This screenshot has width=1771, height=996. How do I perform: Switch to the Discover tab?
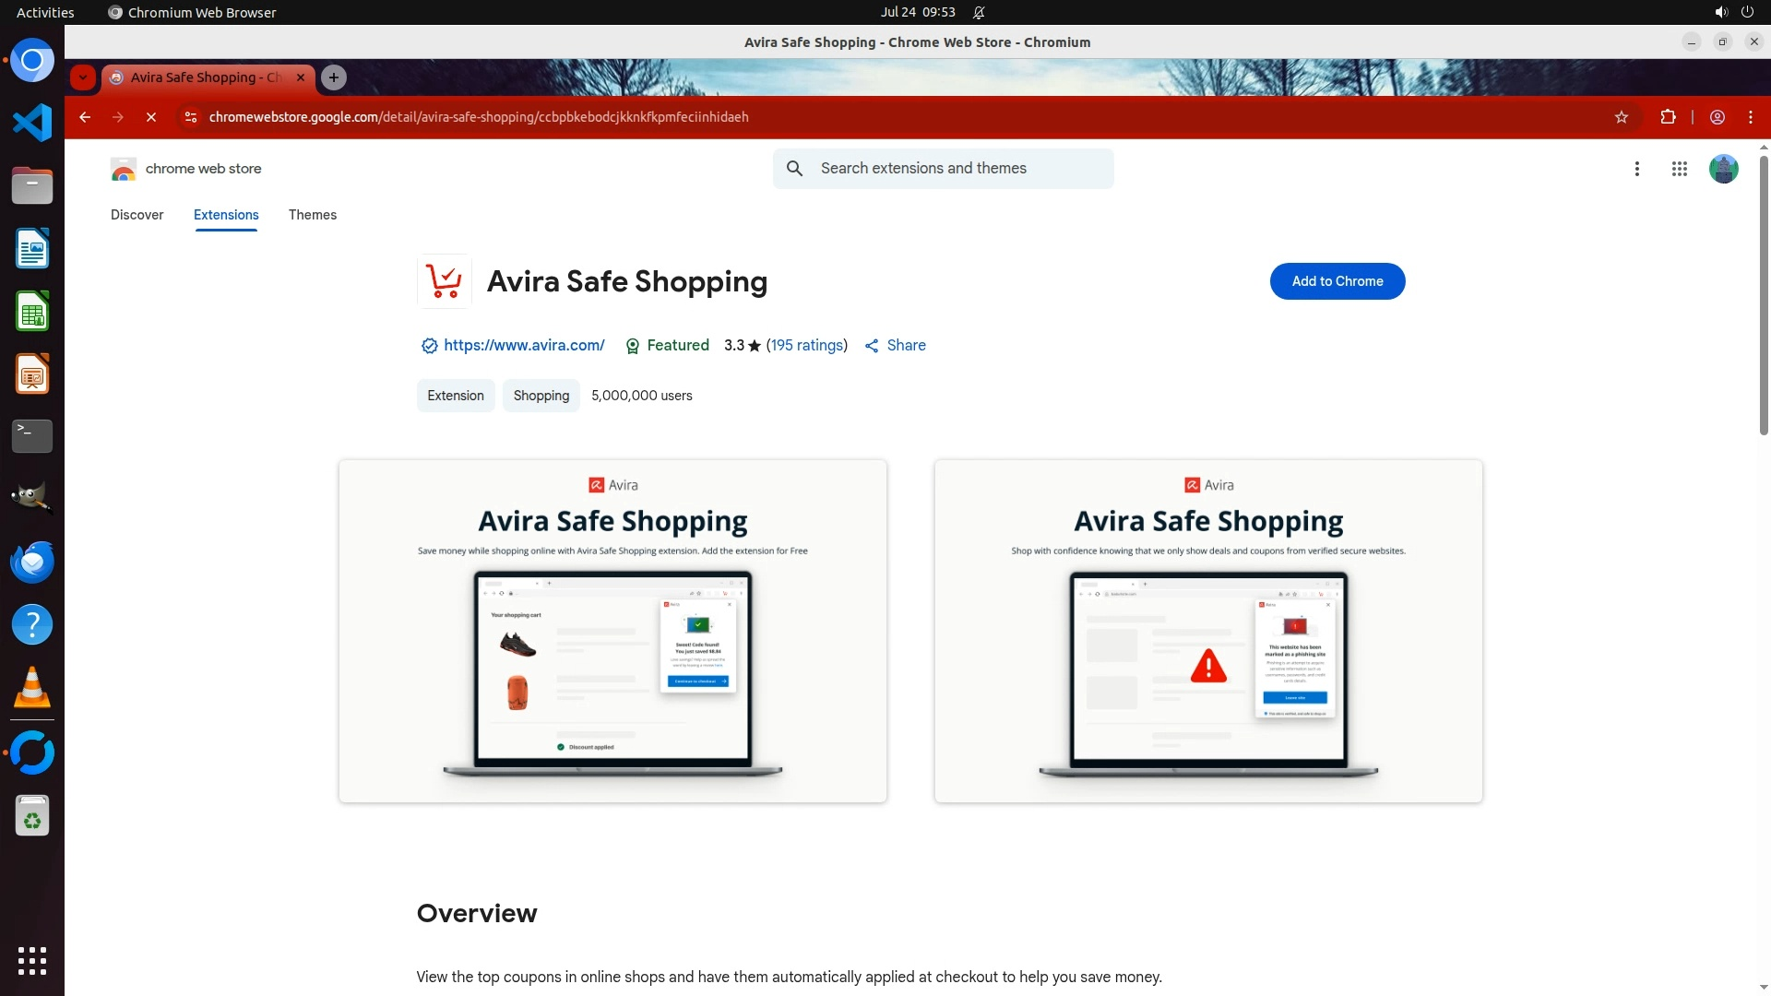pos(137,215)
